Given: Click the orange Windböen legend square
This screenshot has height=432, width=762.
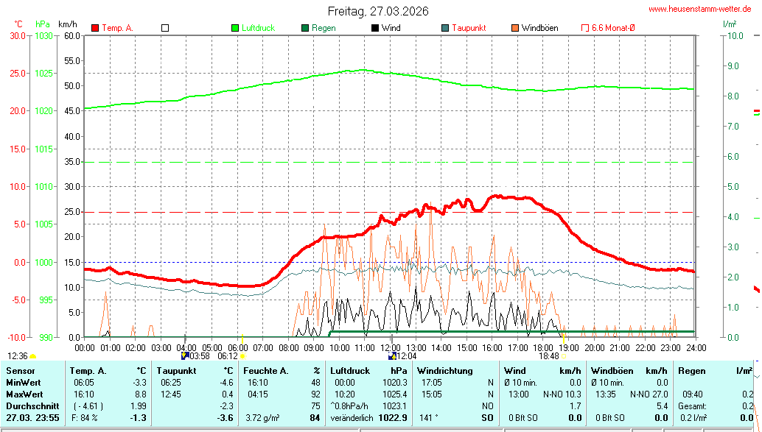Looking at the screenshot, I should (514, 28).
